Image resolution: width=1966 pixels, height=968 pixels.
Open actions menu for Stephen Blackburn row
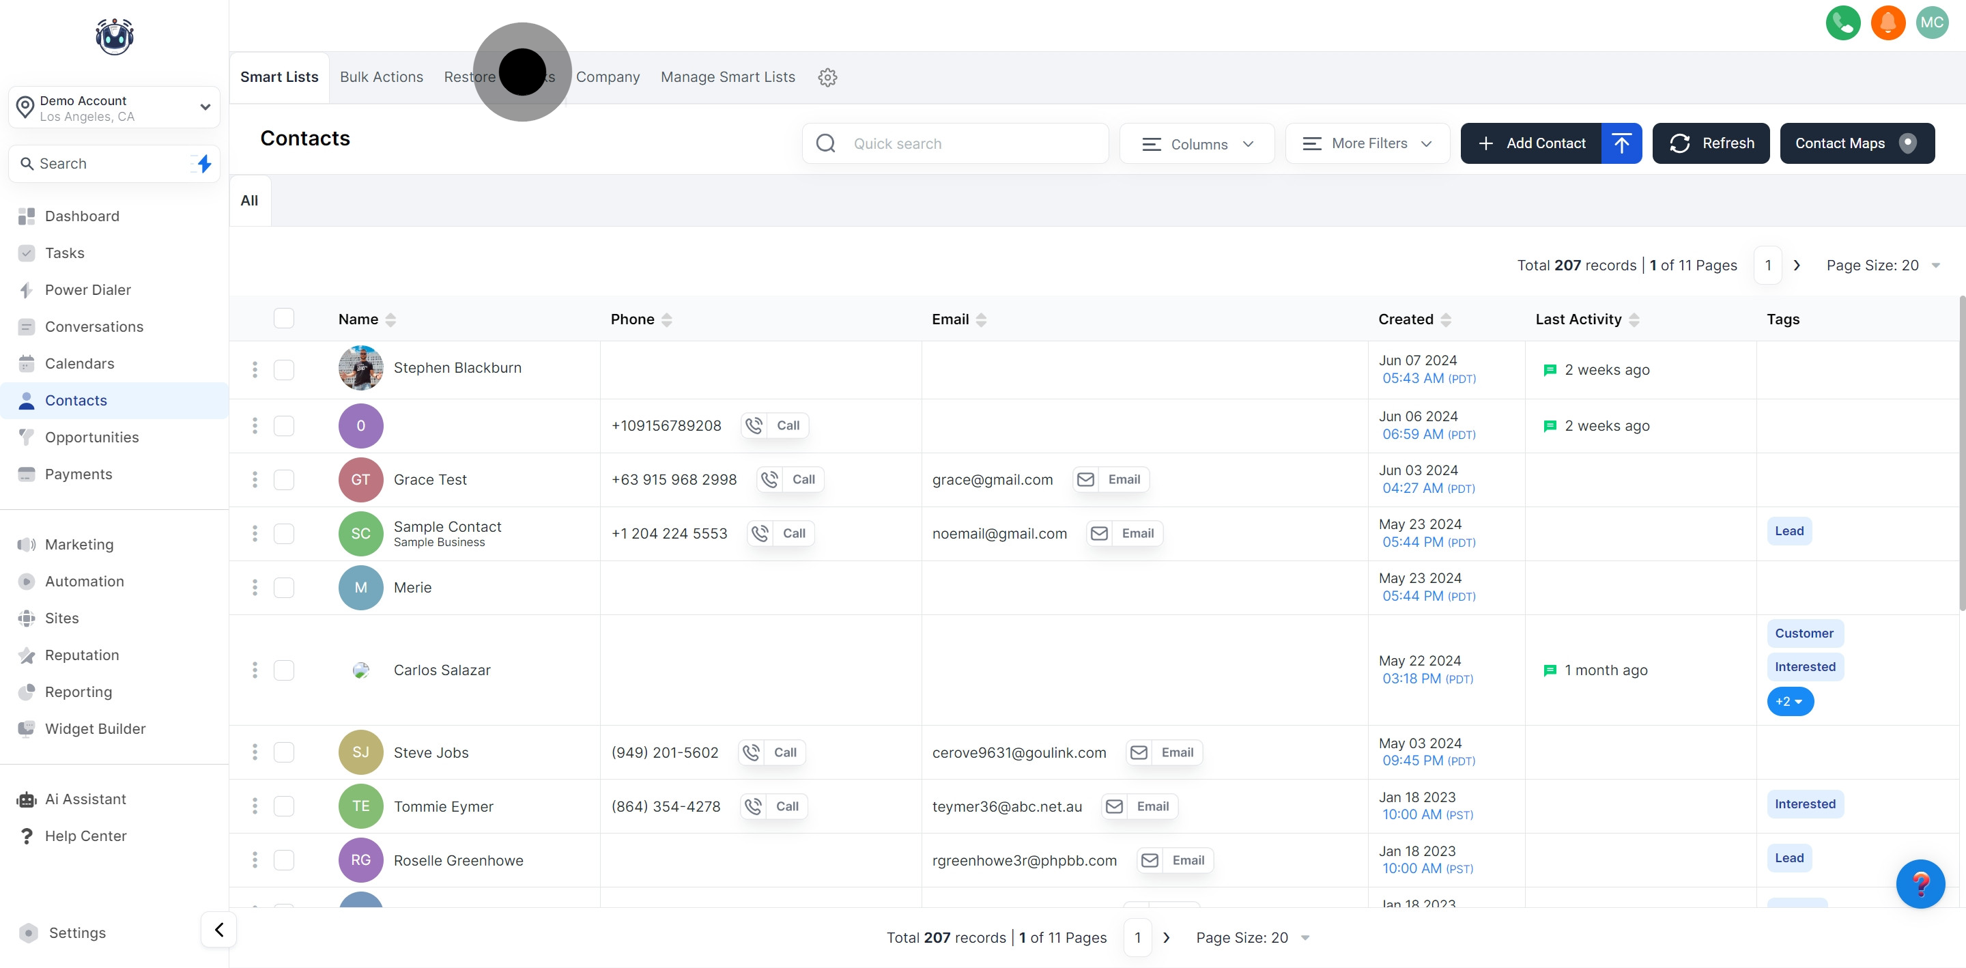[255, 369]
